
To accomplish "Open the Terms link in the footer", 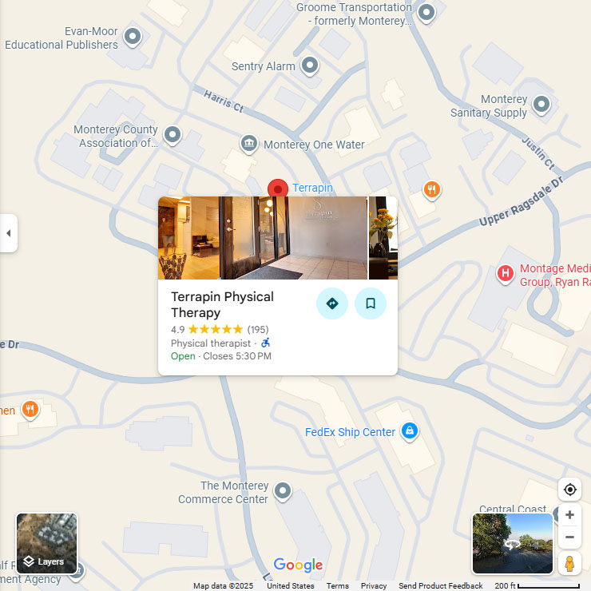I will [337, 585].
